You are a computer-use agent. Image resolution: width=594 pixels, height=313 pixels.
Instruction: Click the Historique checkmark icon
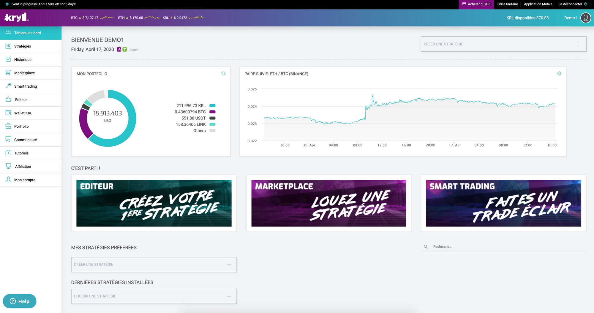8,59
